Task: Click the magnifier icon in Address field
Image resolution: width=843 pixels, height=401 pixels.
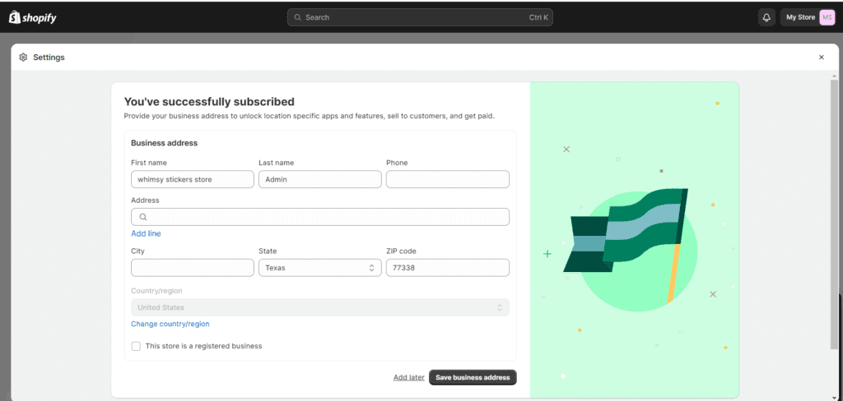Action: (143, 217)
